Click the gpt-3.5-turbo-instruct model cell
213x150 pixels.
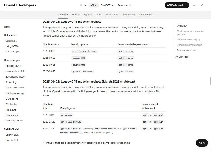tap(85, 51)
